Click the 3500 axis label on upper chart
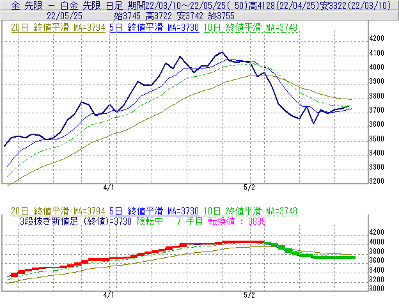The height and width of the screenshot is (304, 399). click(x=377, y=139)
